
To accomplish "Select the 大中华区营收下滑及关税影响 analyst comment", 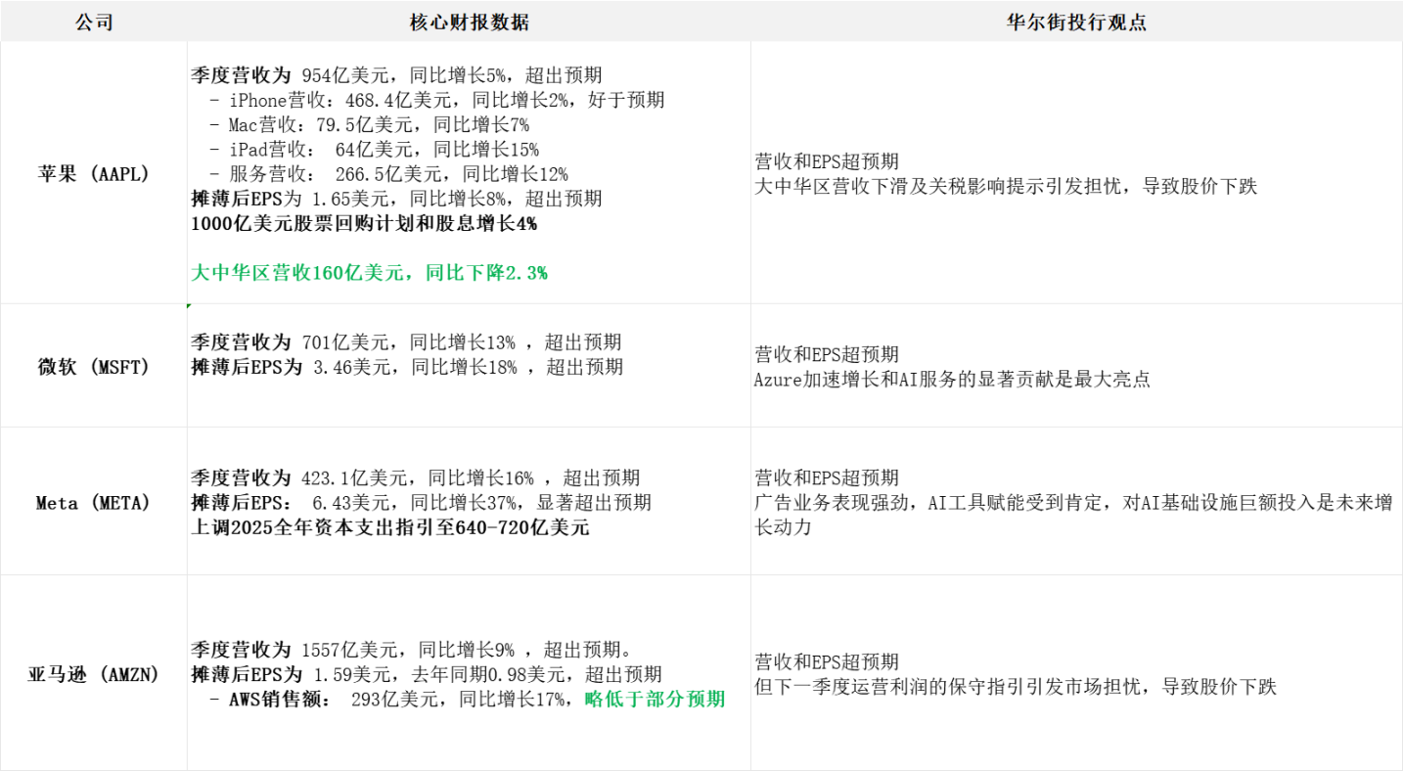I will (1006, 186).
